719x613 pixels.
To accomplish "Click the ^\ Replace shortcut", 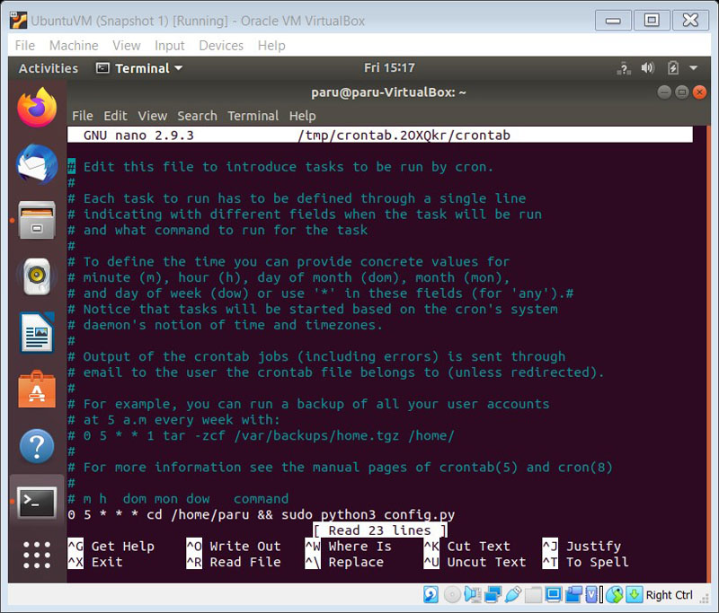I will (344, 562).
